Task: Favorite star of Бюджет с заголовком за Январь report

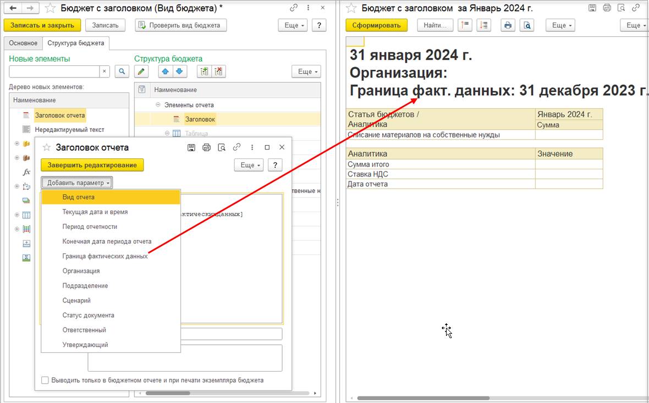Action: [x=351, y=8]
